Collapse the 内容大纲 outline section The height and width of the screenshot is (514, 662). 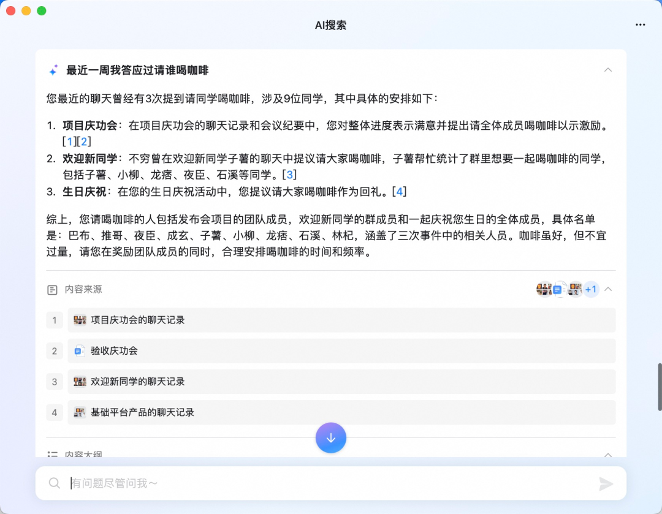coord(608,455)
